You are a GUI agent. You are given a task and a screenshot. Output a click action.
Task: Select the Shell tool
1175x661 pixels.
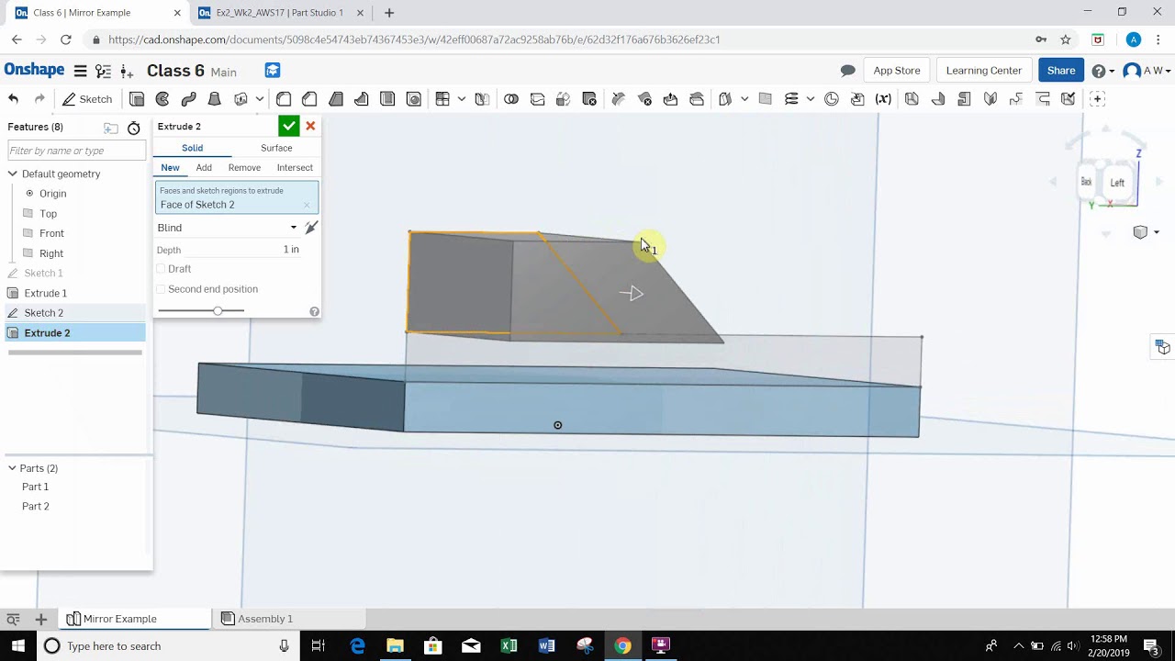[x=387, y=99]
